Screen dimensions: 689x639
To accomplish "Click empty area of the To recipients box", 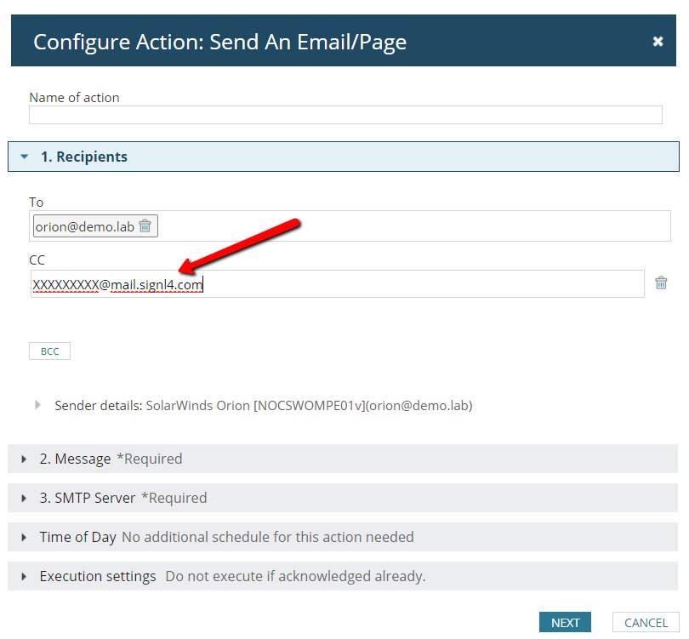I will 413,225.
